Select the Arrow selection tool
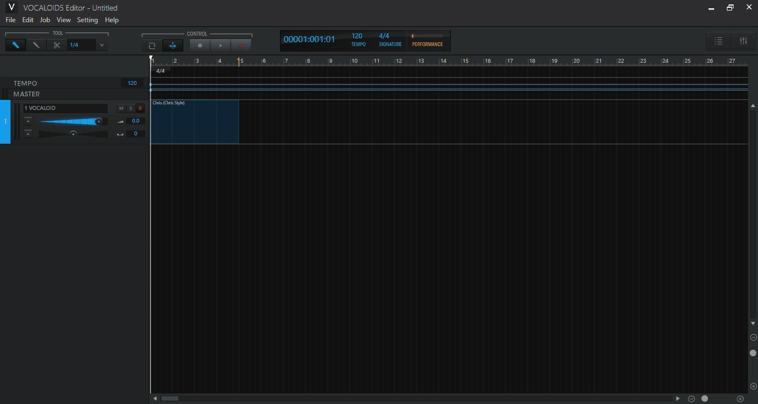 coord(16,45)
